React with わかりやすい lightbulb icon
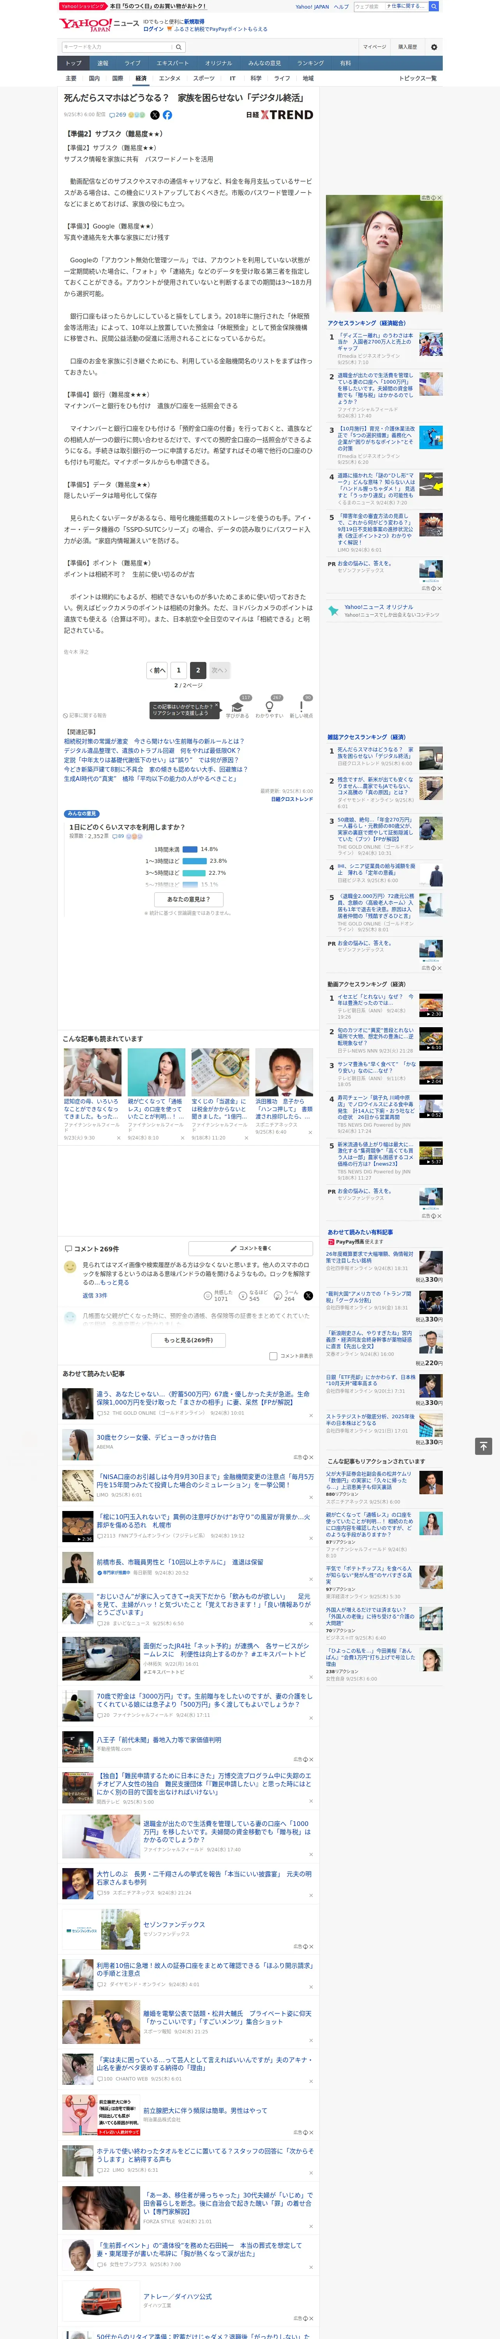This screenshot has height=2339, width=500. coord(269,706)
